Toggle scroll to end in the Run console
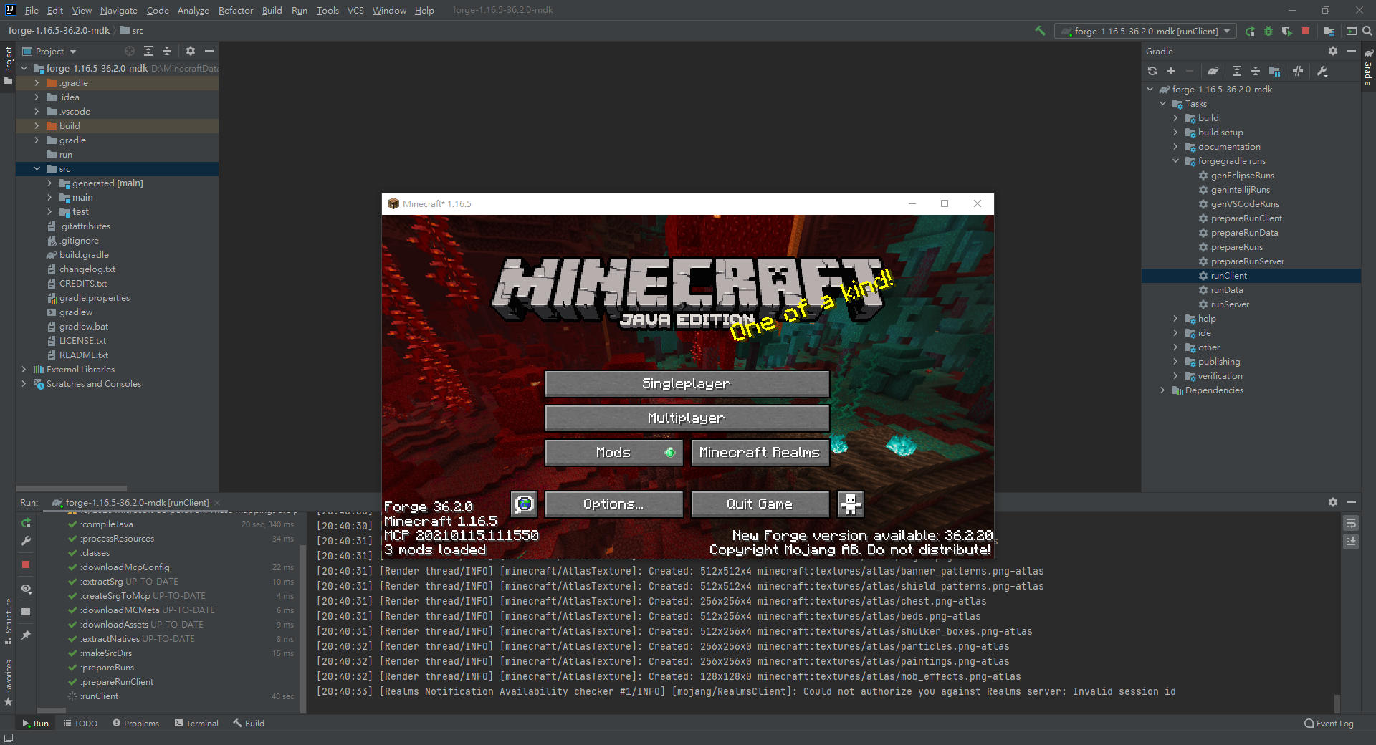1376x745 pixels. [1351, 542]
